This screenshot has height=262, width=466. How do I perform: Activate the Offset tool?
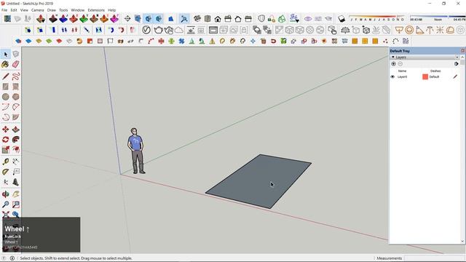(16, 150)
